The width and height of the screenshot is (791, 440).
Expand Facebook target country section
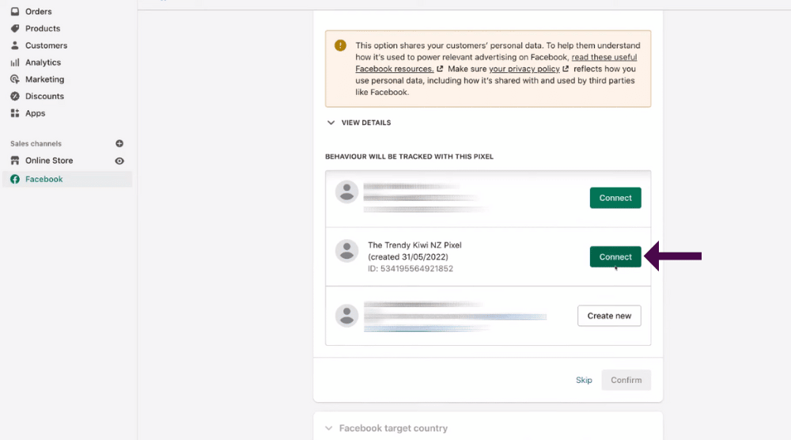(x=387, y=428)
